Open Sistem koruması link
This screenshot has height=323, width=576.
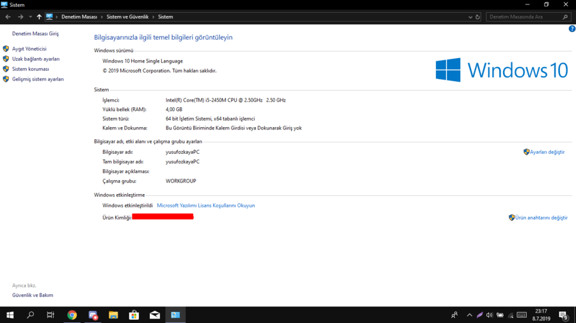click(31, 69)
